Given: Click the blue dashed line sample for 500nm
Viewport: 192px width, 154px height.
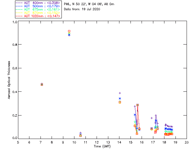Looking at the screenshot, I should pyautogui.click(x=19, y=6).
